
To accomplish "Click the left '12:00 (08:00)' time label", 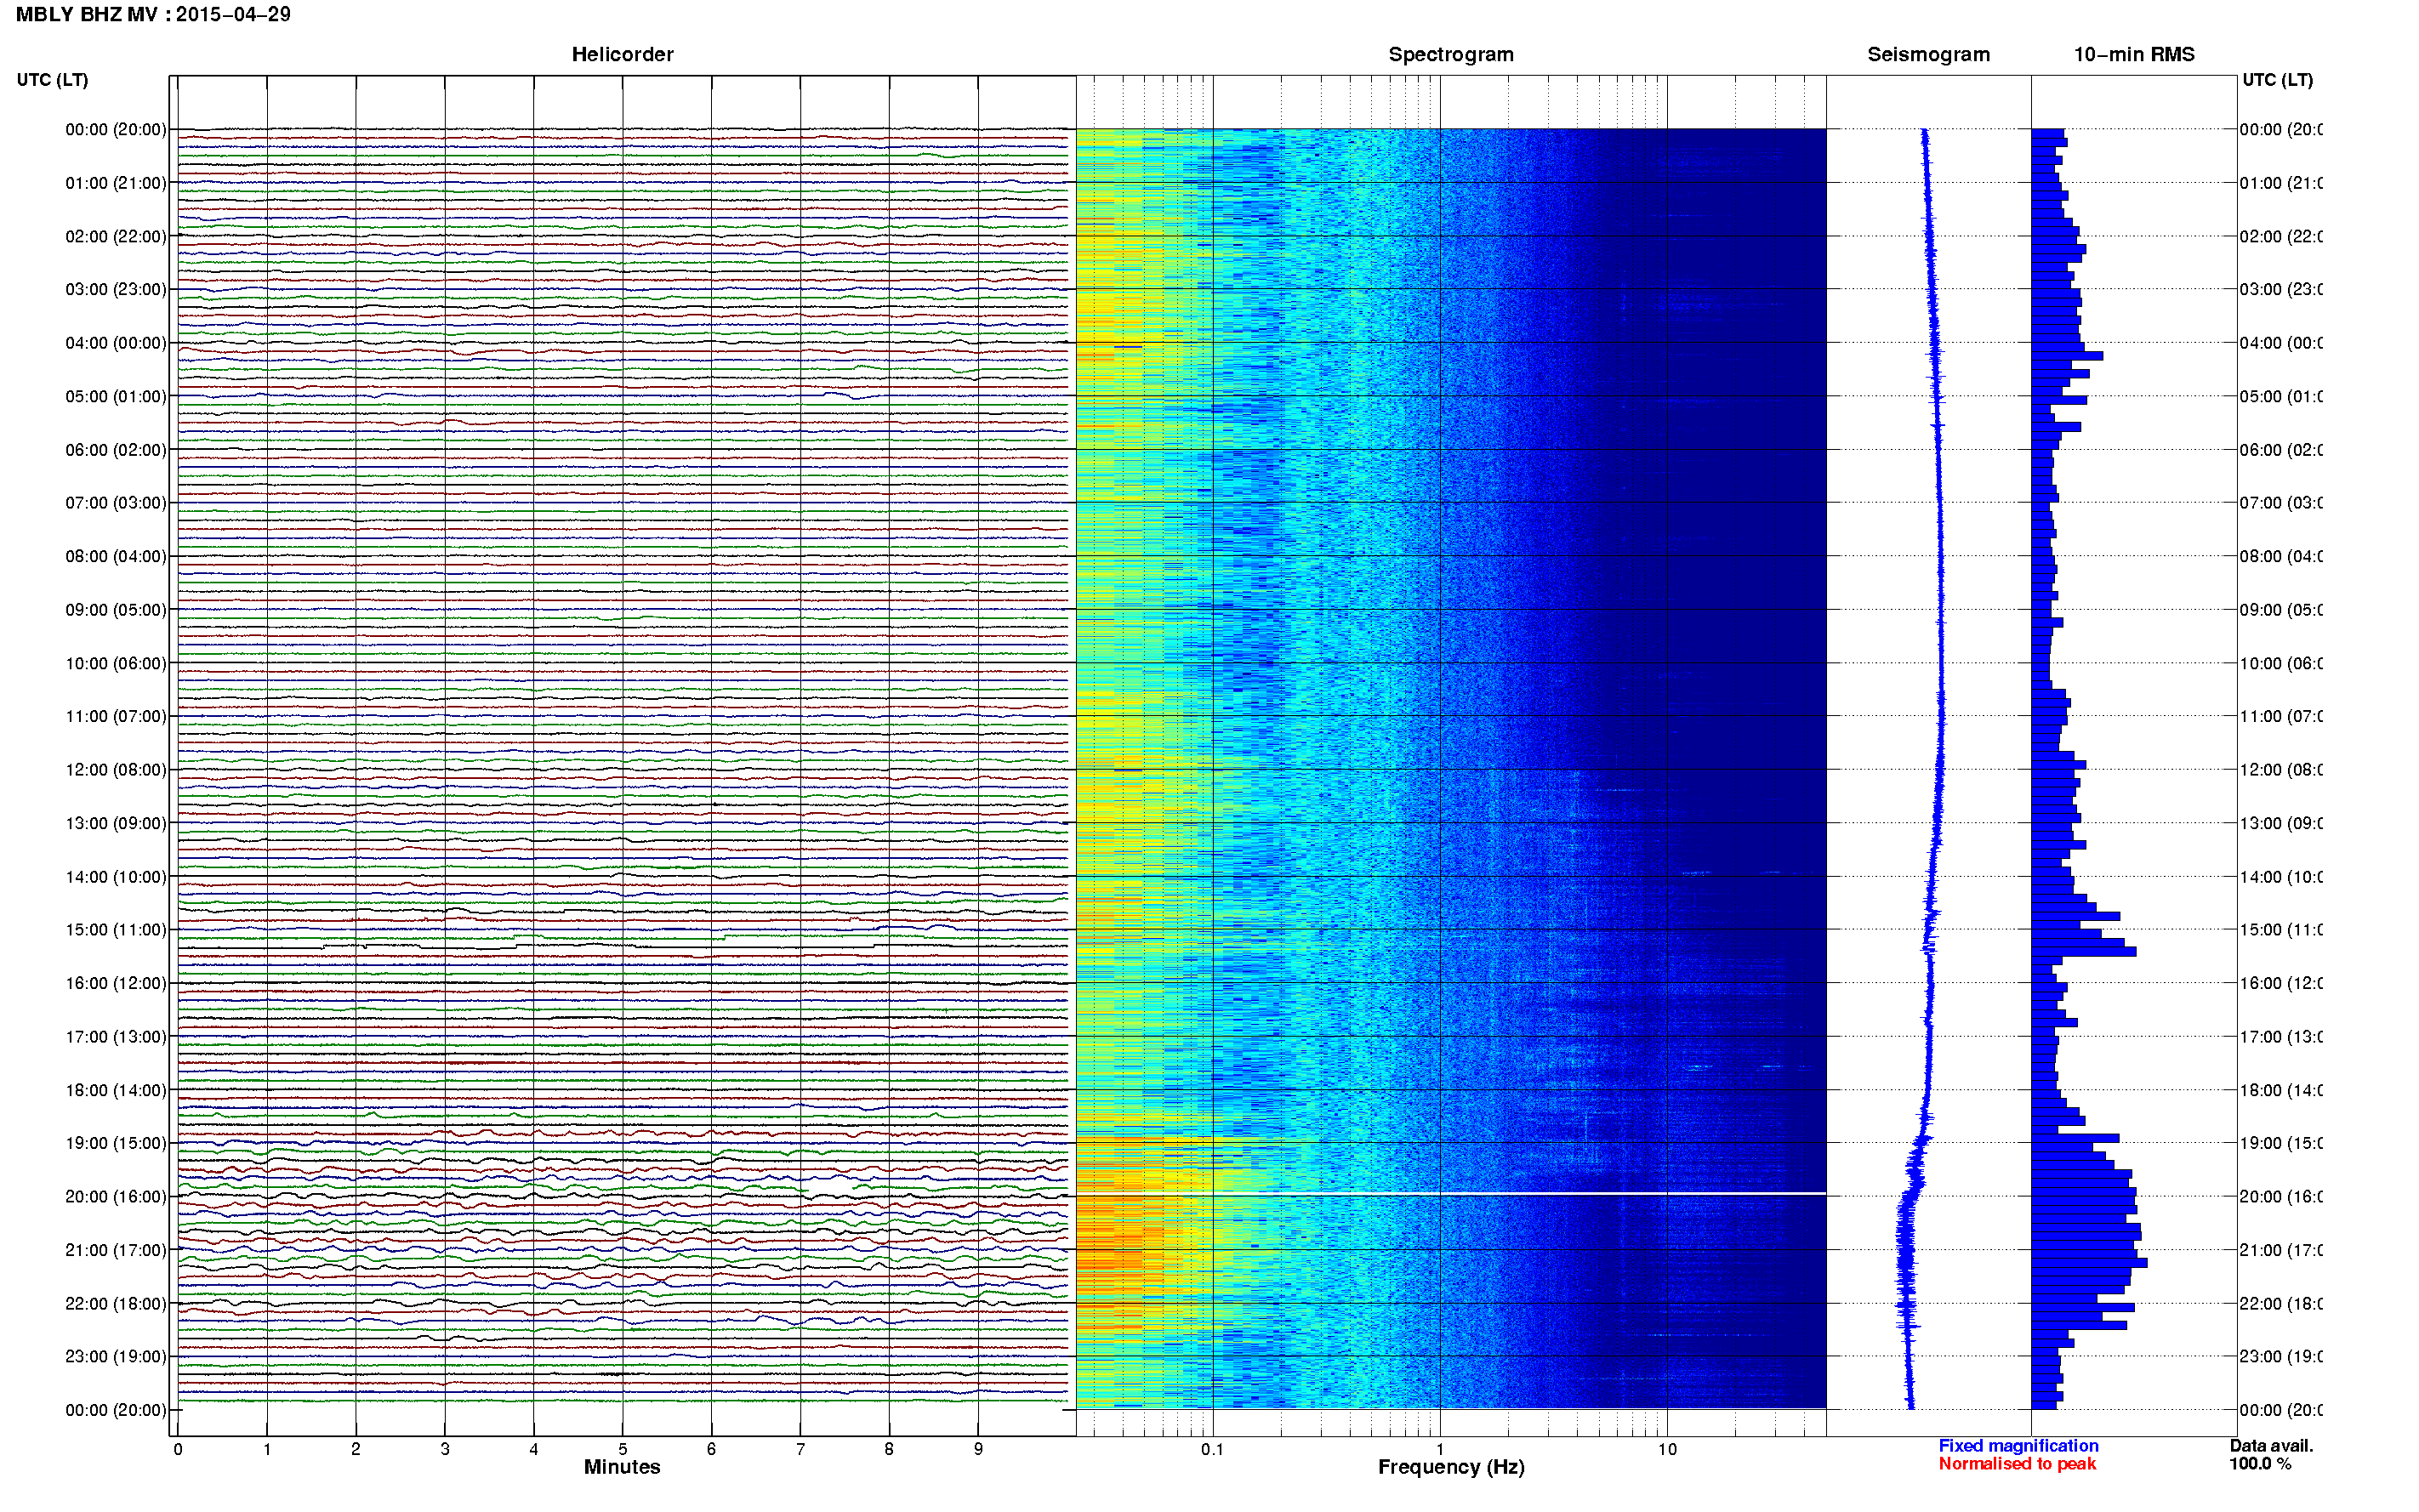I will pos(116,770).
